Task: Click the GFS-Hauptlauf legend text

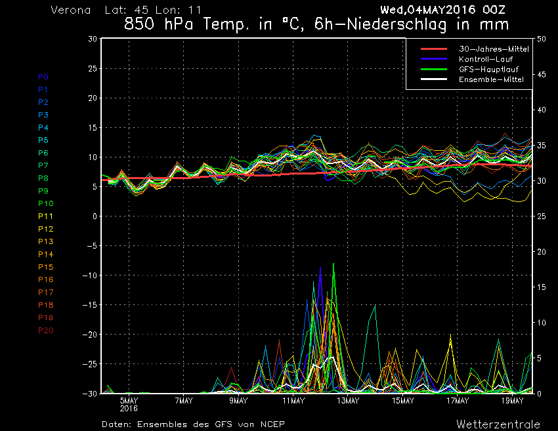Action: point(488,70)
